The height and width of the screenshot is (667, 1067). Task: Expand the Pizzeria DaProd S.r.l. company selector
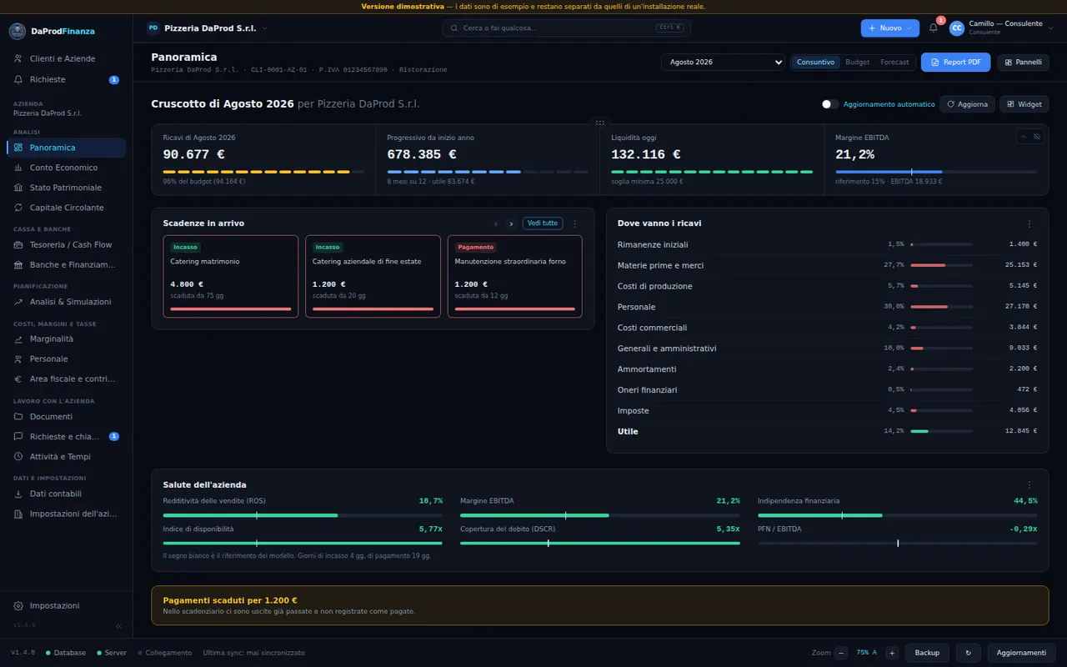[208, 28]
